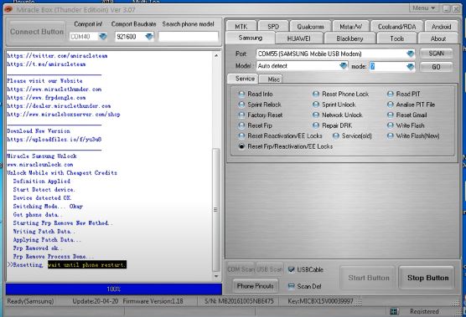
Task: Click the log panel vertical scrollbar thumb
Action: point(216,210)
